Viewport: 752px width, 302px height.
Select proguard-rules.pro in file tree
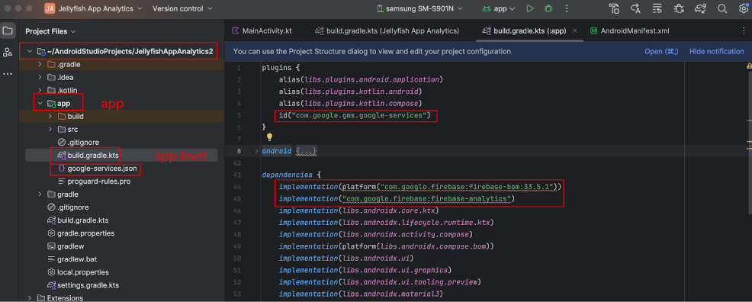99,182
